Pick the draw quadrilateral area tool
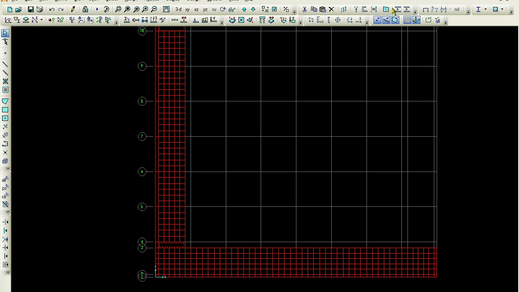Viewport: 519px width, 292px height. click(5, 101)
